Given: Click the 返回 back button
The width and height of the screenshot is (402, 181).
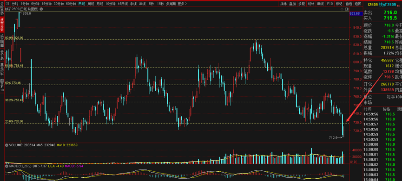Looking at the screenshot, I should pyautogui.click(x=358, y=4).
